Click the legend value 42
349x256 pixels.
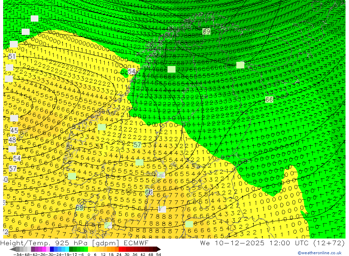(143, 255)
